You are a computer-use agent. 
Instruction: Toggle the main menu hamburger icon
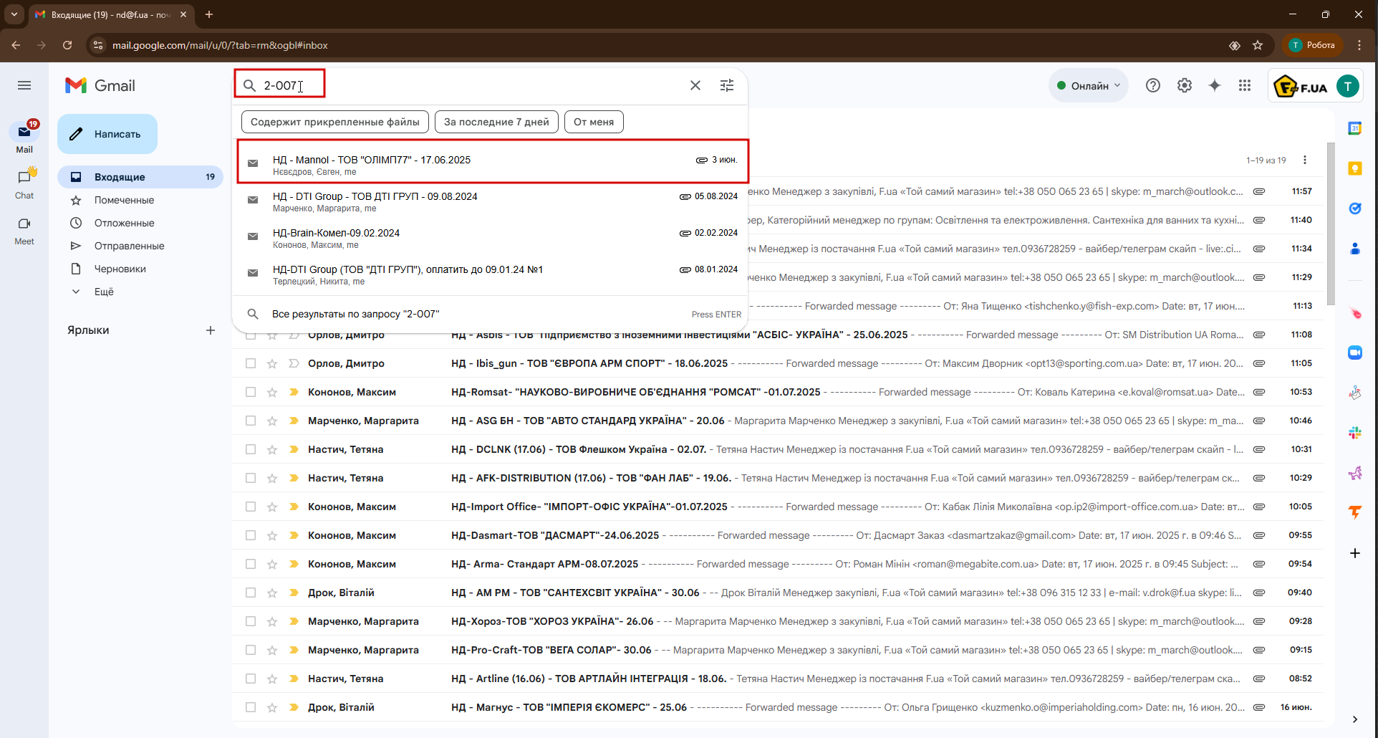tap(24, 85)
